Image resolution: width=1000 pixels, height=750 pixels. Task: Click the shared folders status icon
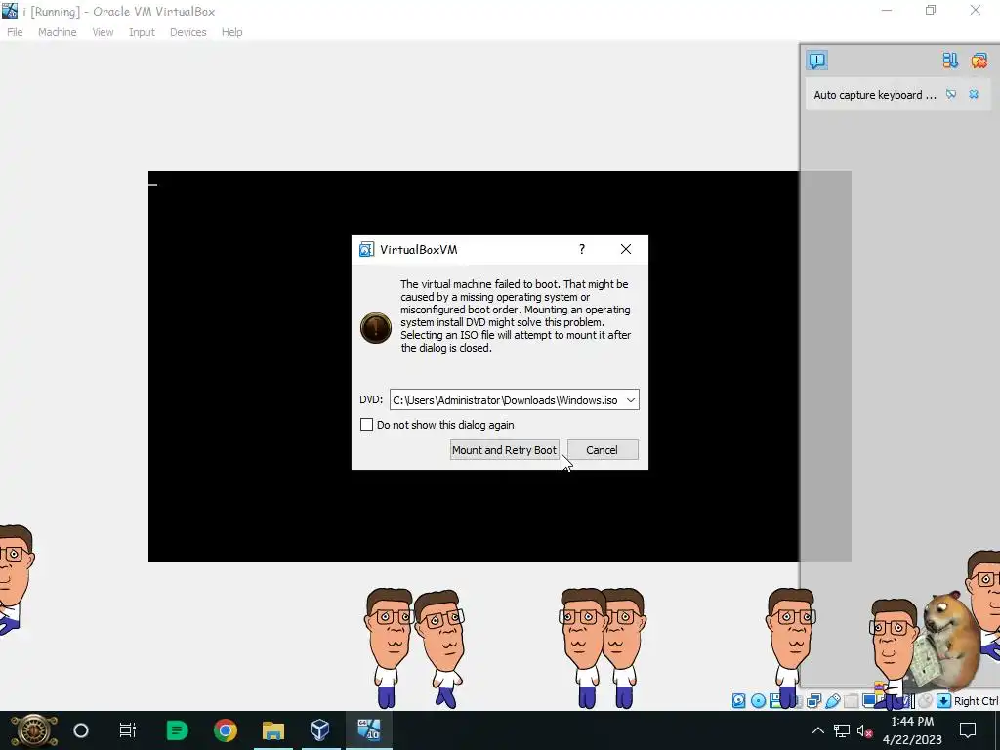coord(851,701)
